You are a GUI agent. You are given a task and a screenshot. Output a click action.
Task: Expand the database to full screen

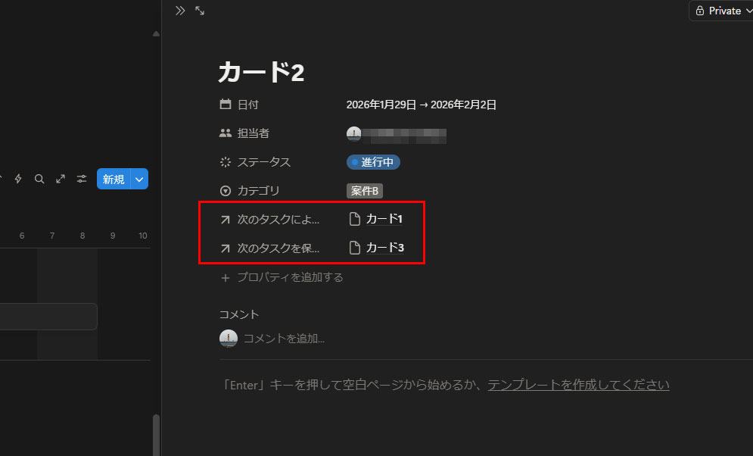point(61,179)
